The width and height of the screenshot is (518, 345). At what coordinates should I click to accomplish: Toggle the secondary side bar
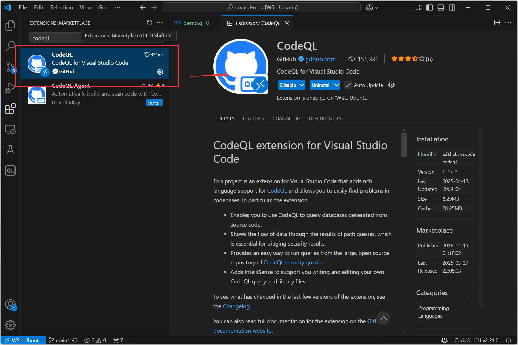(x=452, y=8)
